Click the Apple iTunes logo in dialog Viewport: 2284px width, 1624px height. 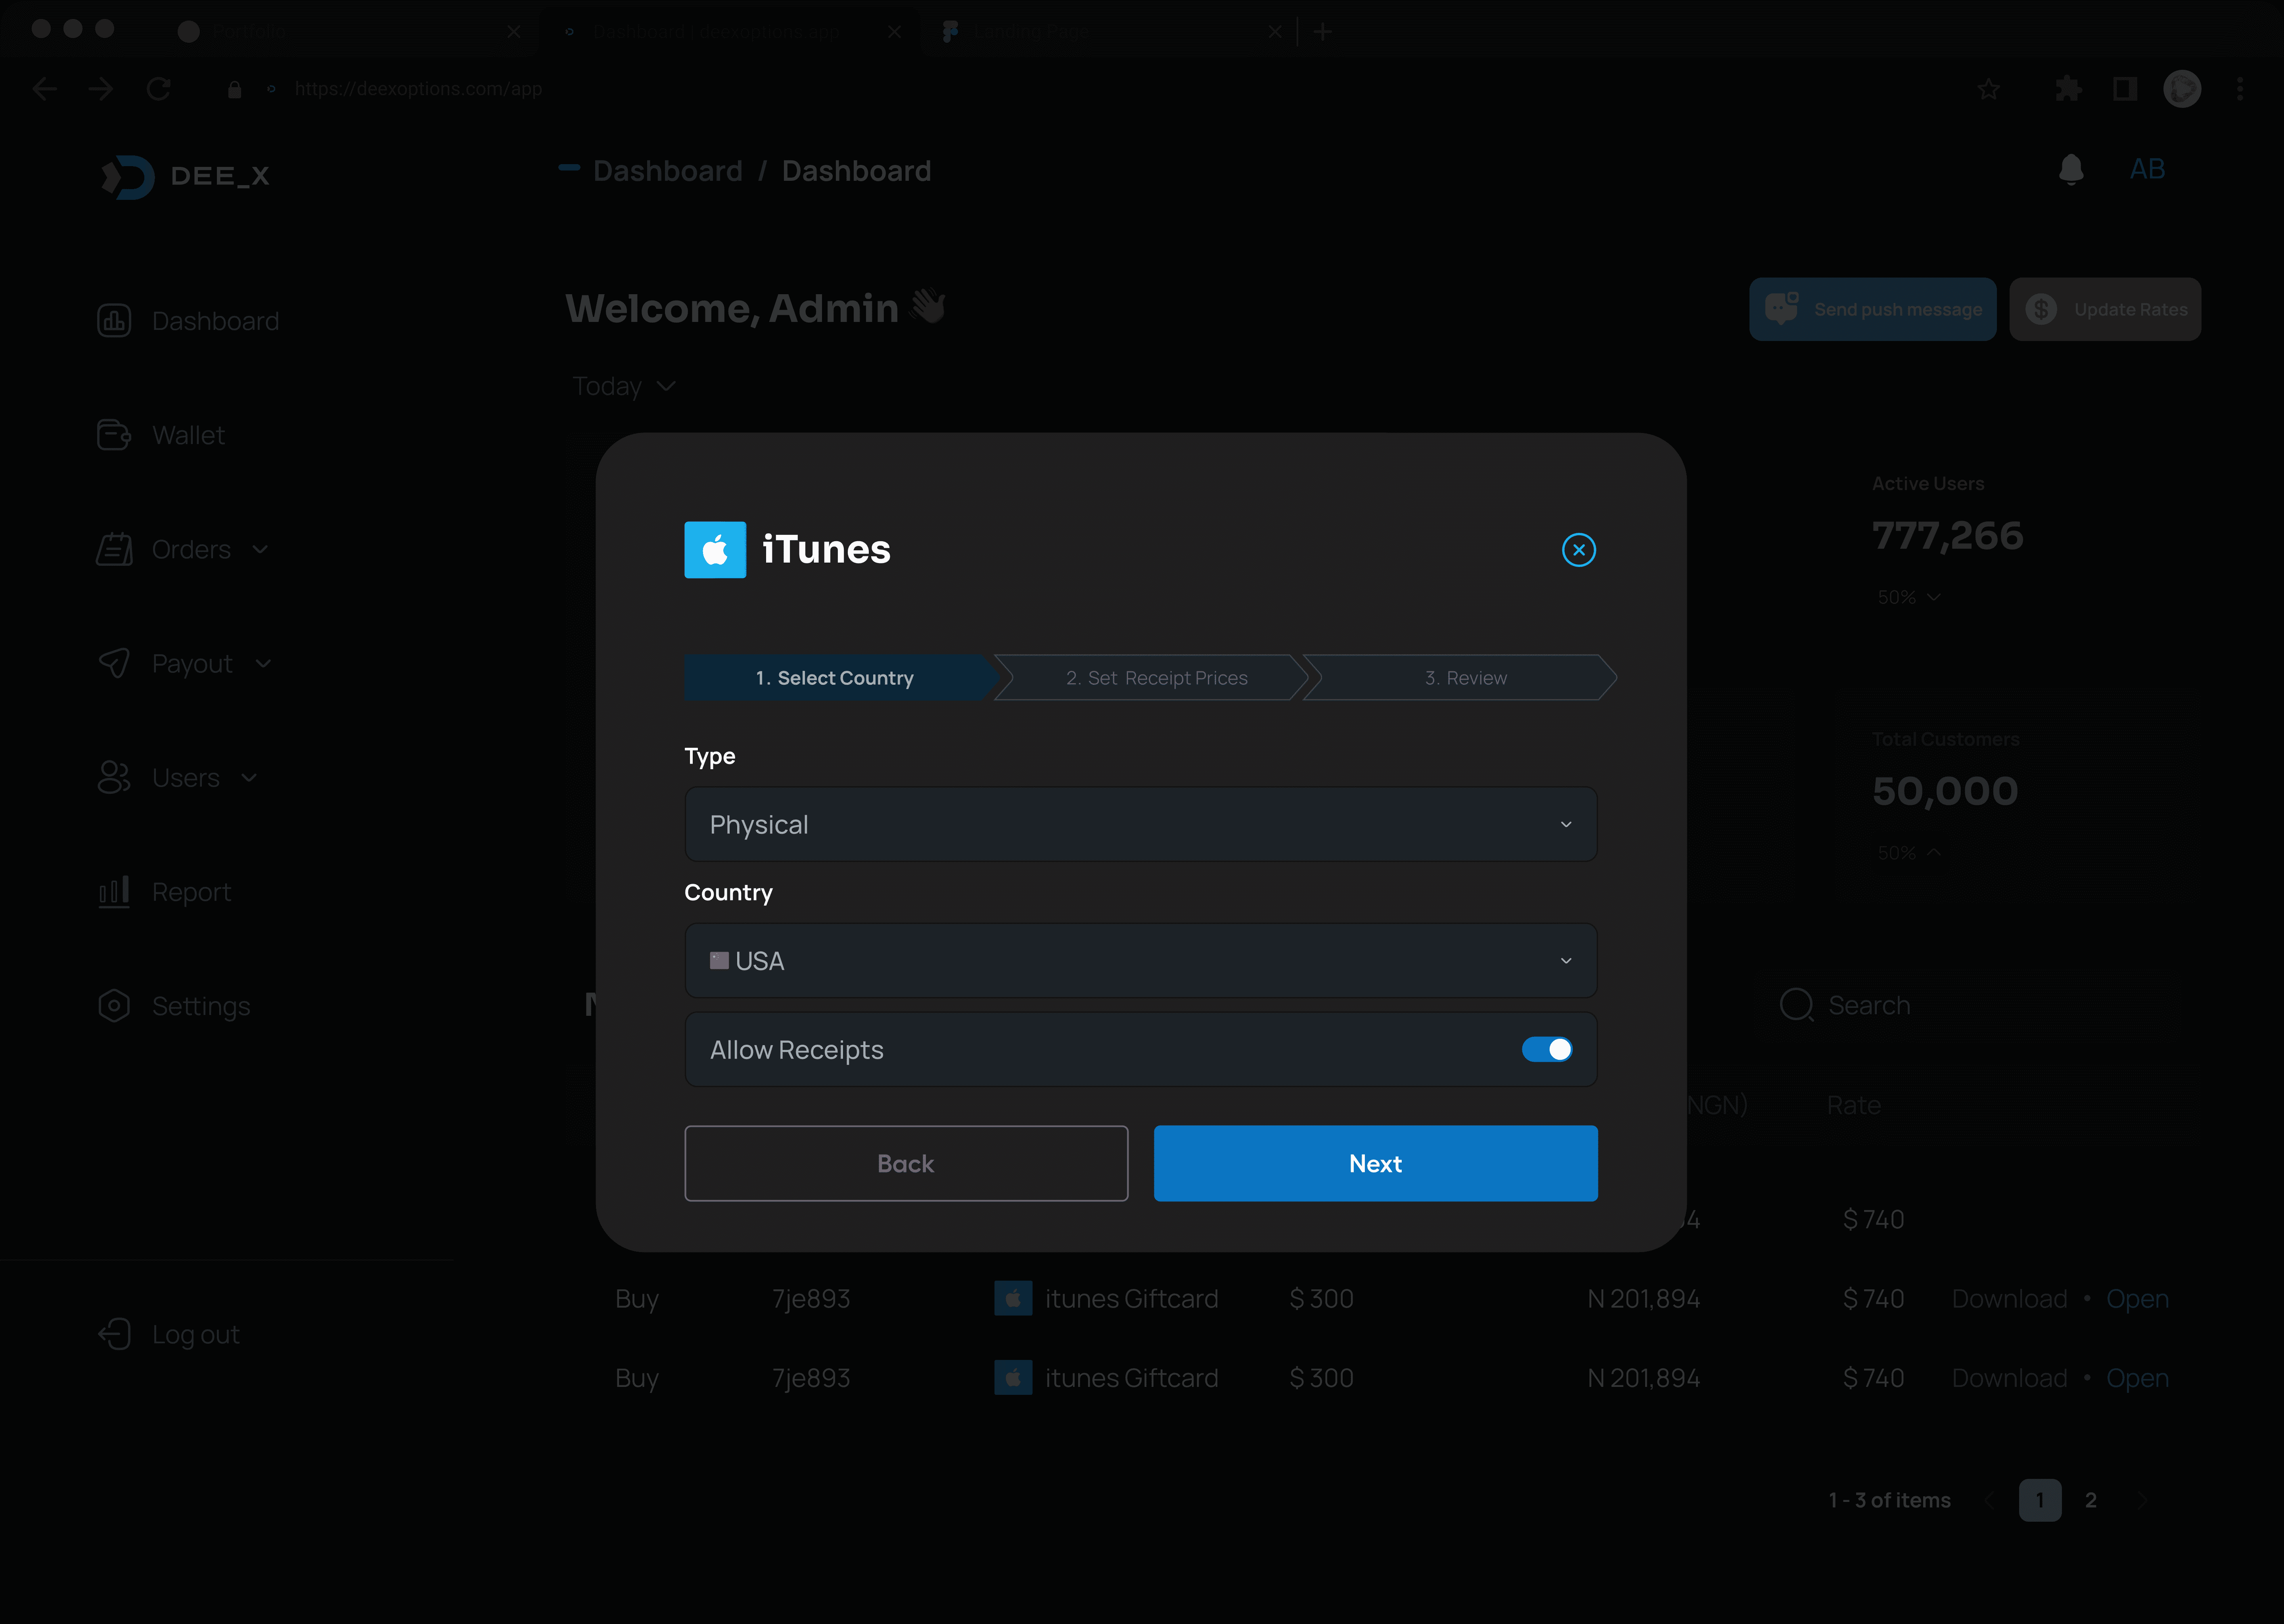pyautogui.click(x=715, y=550)
